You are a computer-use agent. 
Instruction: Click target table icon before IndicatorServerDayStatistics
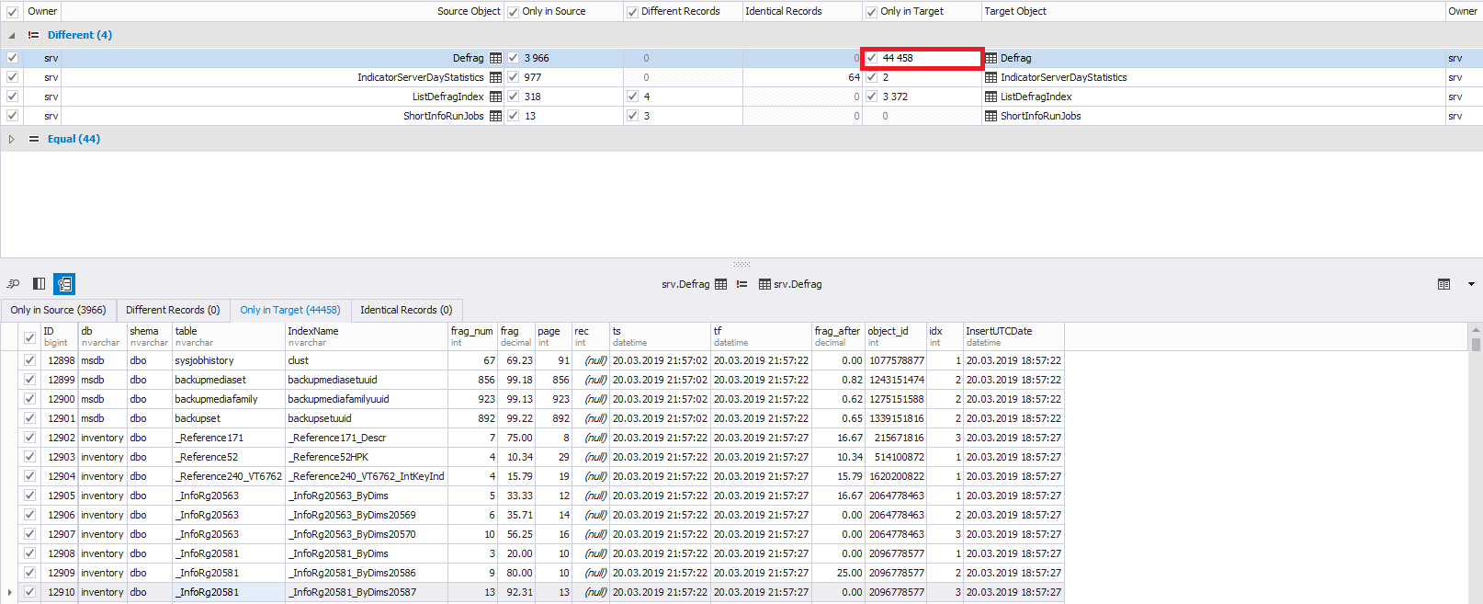991,77
